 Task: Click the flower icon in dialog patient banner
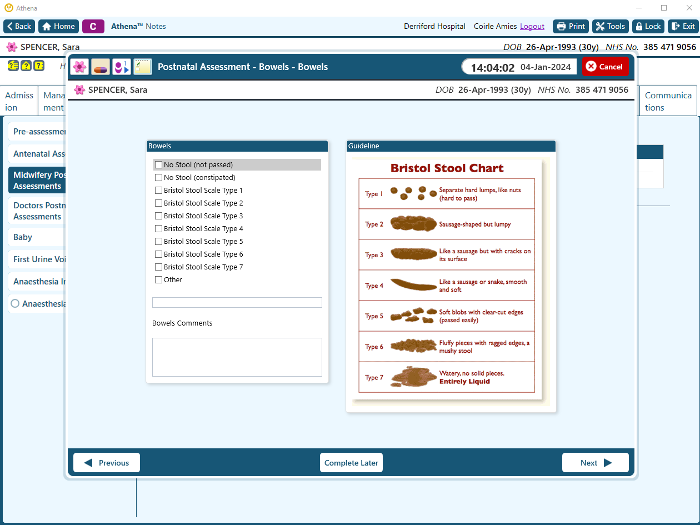tap(79, 90)
